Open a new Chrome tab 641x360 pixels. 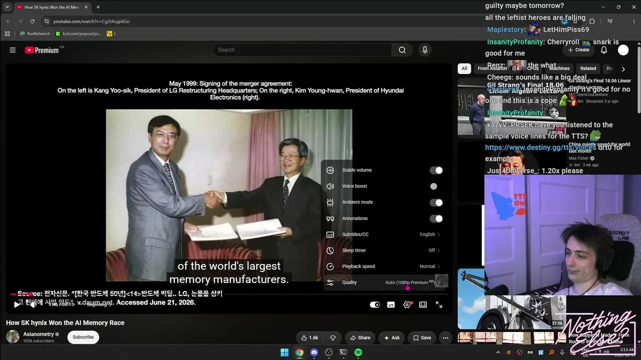[x=98, y=7]
